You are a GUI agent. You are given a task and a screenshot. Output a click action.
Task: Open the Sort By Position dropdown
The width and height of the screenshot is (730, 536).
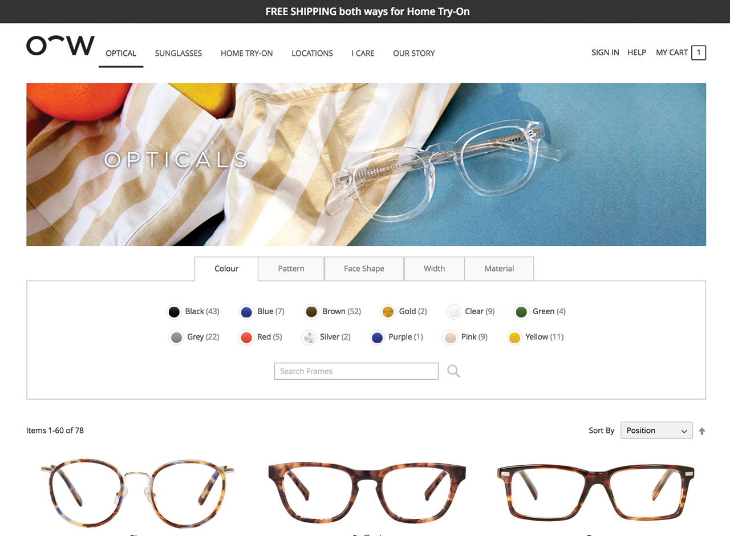[x=656, y=431]
